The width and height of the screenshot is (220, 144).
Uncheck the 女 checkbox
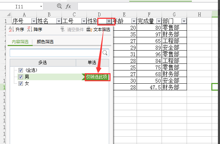[x=21, y=83]
